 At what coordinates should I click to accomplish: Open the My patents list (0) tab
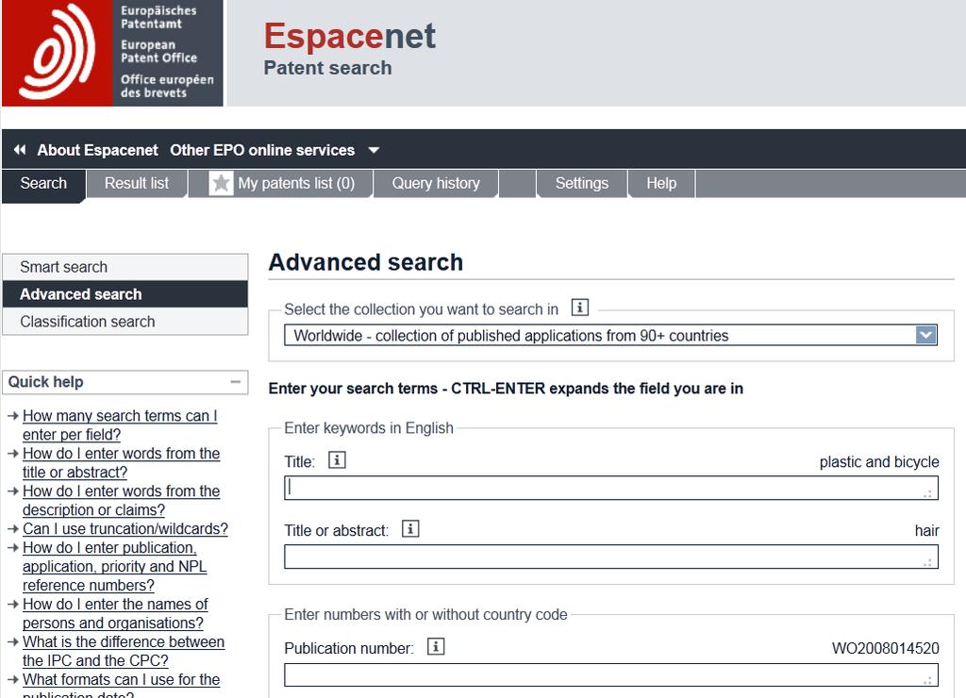281,184
